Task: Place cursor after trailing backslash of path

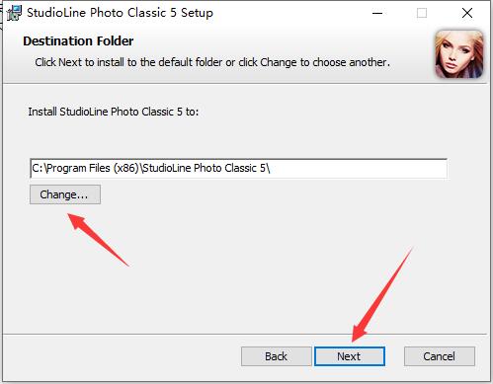Action: click(x=271, y=169)
